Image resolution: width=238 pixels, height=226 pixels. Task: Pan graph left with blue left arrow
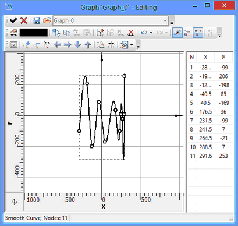(58, 45)
